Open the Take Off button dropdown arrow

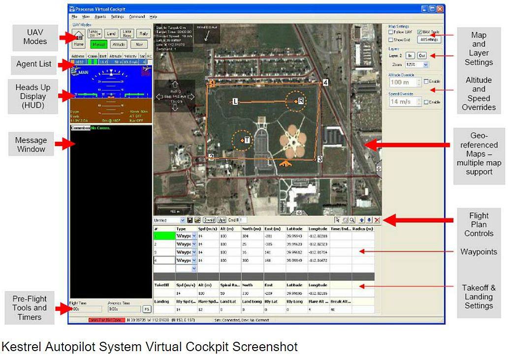[x=99, y=34]
